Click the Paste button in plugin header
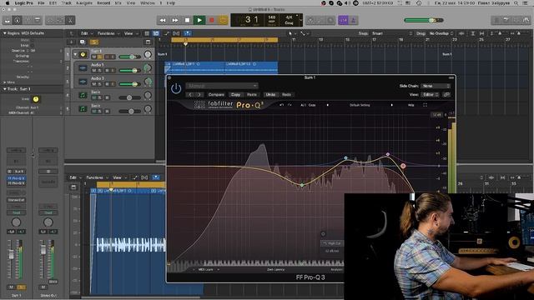The image size is (534, 300). click(x=252, y=94)
